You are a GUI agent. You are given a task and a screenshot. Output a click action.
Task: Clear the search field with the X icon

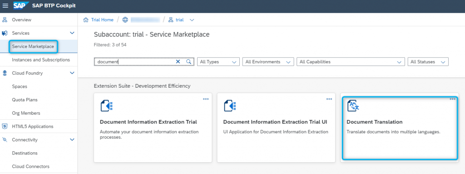[x=178, y=61]
